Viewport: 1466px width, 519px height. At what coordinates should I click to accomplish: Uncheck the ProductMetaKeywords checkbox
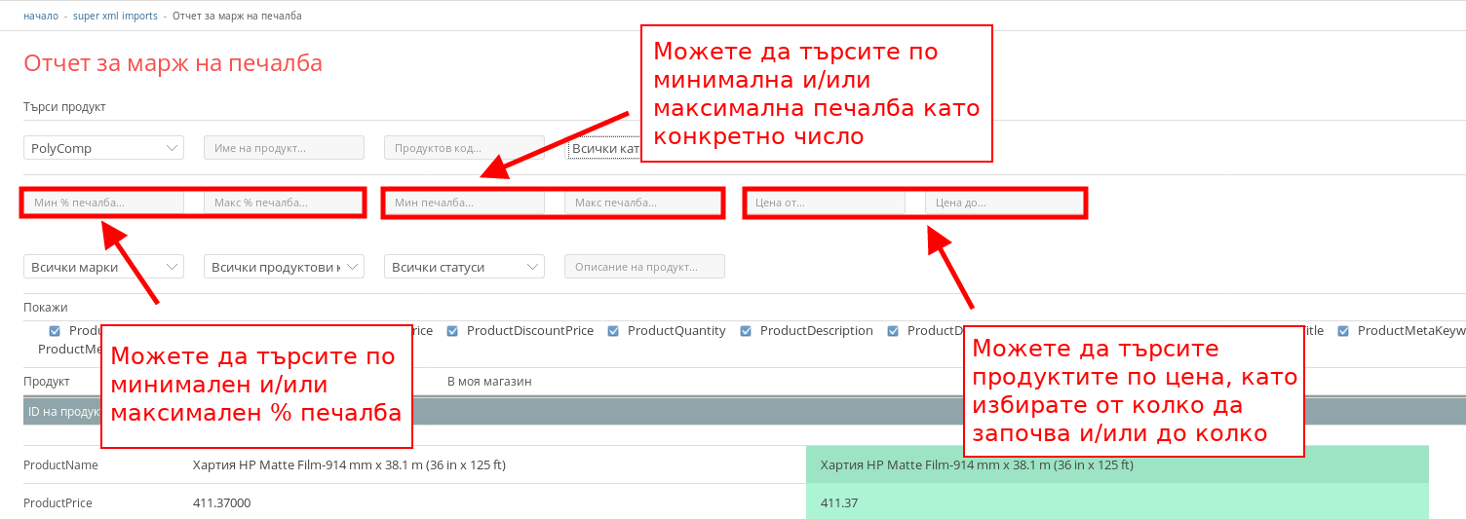coord(1344,331)
